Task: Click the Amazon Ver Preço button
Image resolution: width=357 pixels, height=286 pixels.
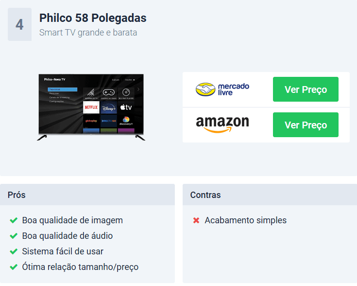Action: 306,125
